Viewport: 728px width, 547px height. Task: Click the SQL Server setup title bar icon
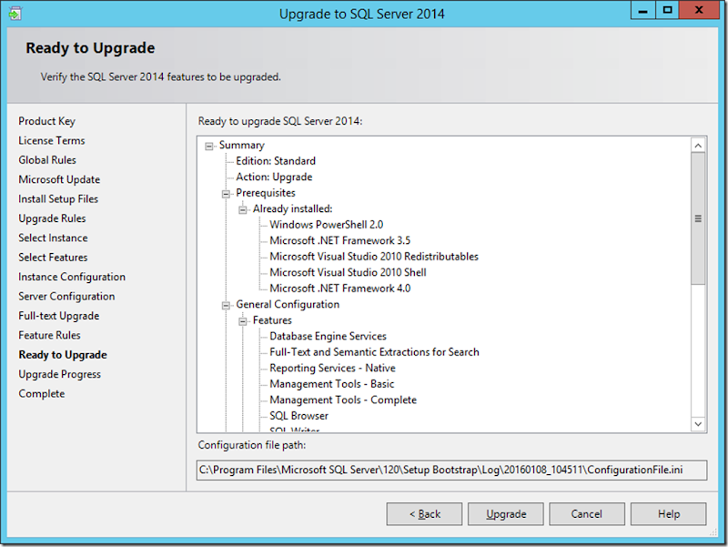(15, 14)
